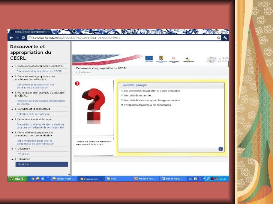
Task: Click the browser back arrow button
Action: pos(12,38)
